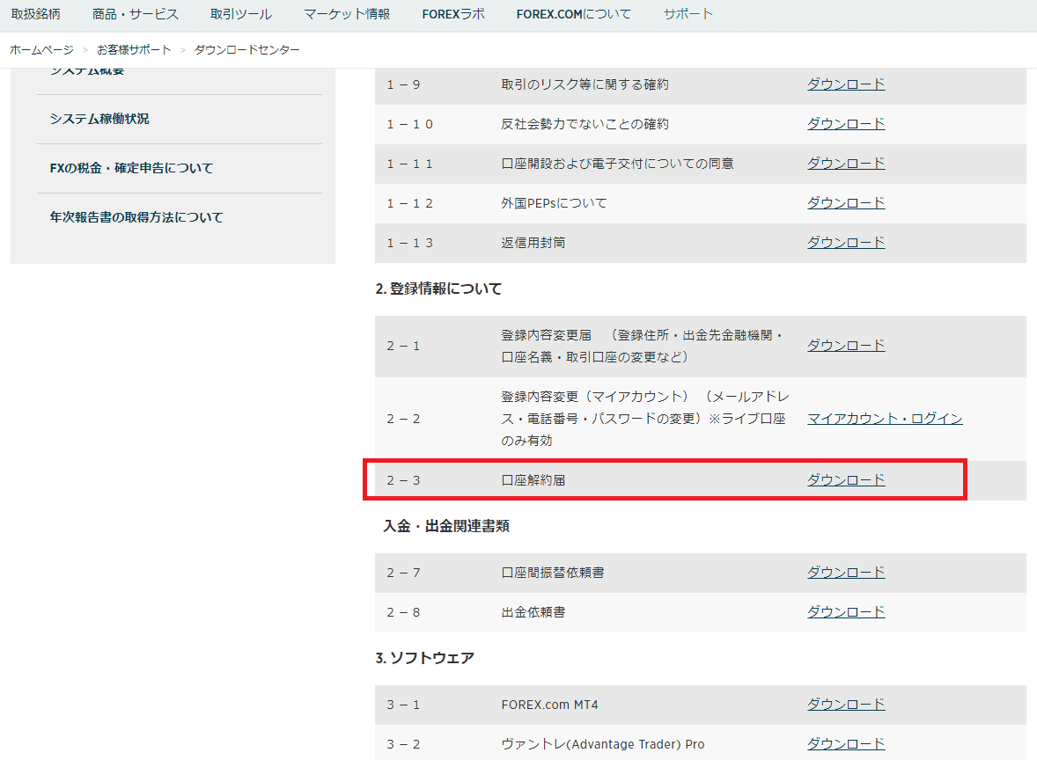Viewport: 1037px width, 760px height.
Task: Download FOREX.com MT4 software
Action: [846, 705]
